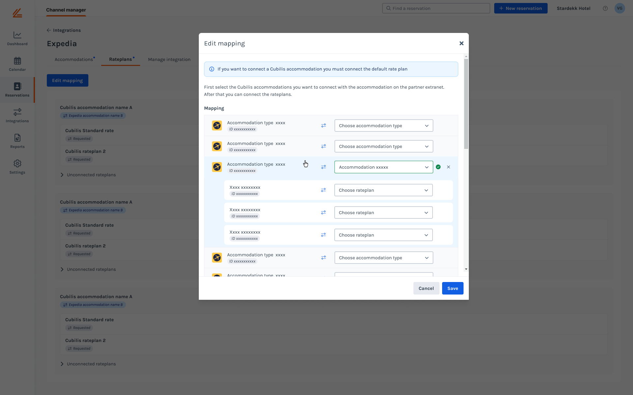
Task: Open the first Choose rateplan dropdown
Action: (x=383, y=190)
